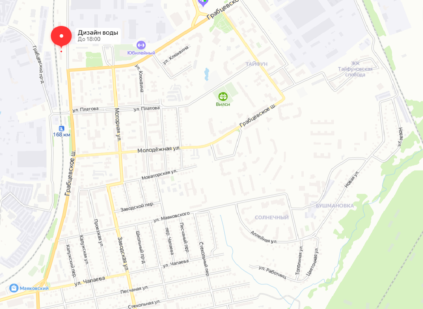The height and width of the screenshot is (309, 423).
Task: Select the 168 км train station icon
Action: coord(62,128)
